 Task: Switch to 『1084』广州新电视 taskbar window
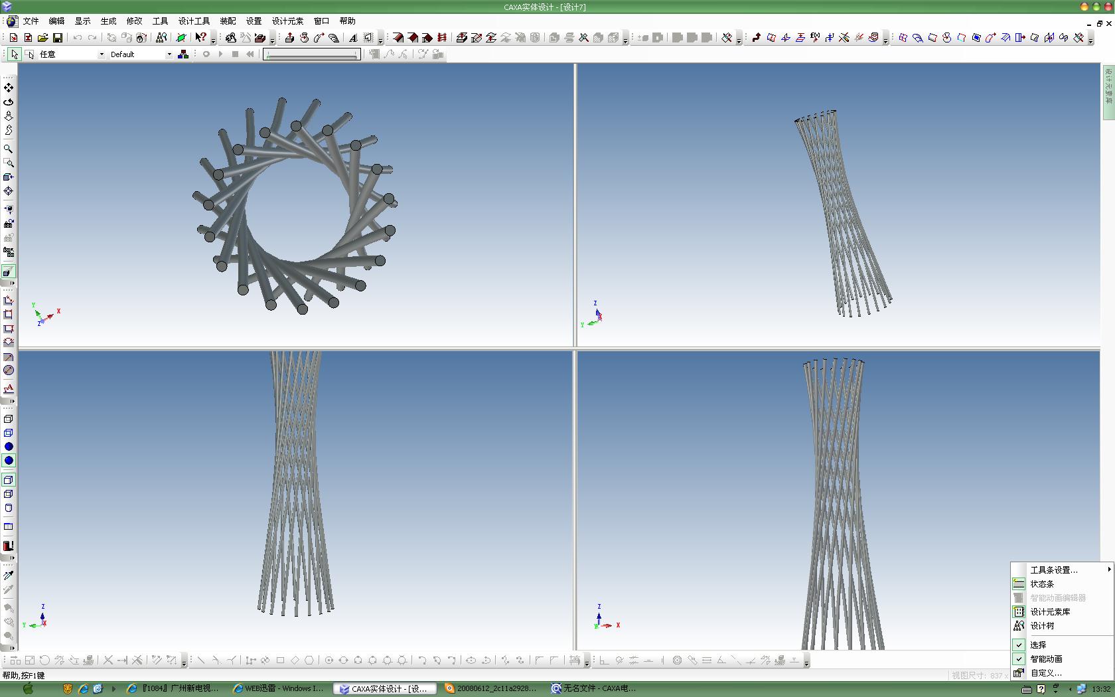coord(173,689)
